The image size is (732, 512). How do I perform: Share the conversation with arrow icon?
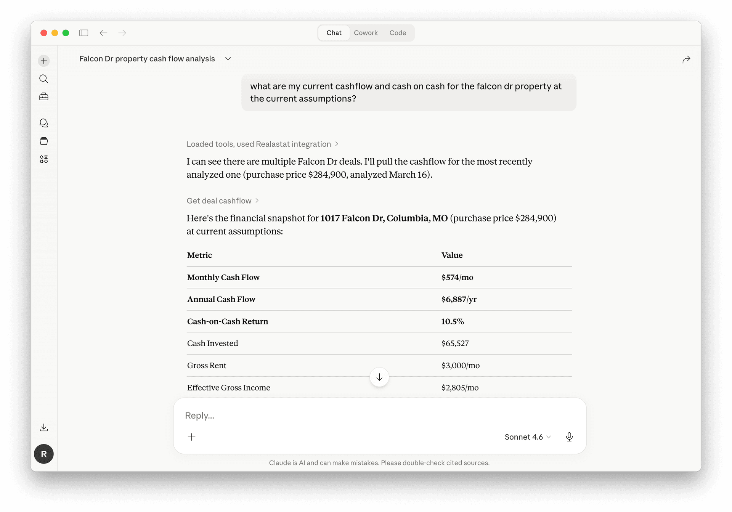[686, 59]
